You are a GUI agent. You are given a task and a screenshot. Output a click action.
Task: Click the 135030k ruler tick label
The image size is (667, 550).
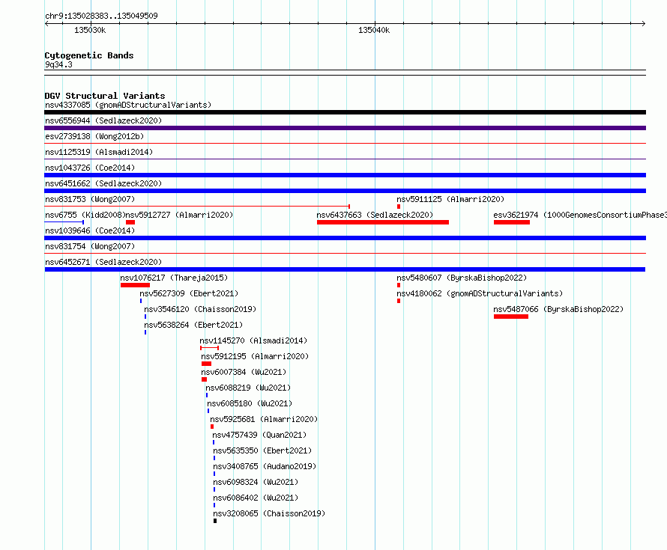click(x=90, y=30)
